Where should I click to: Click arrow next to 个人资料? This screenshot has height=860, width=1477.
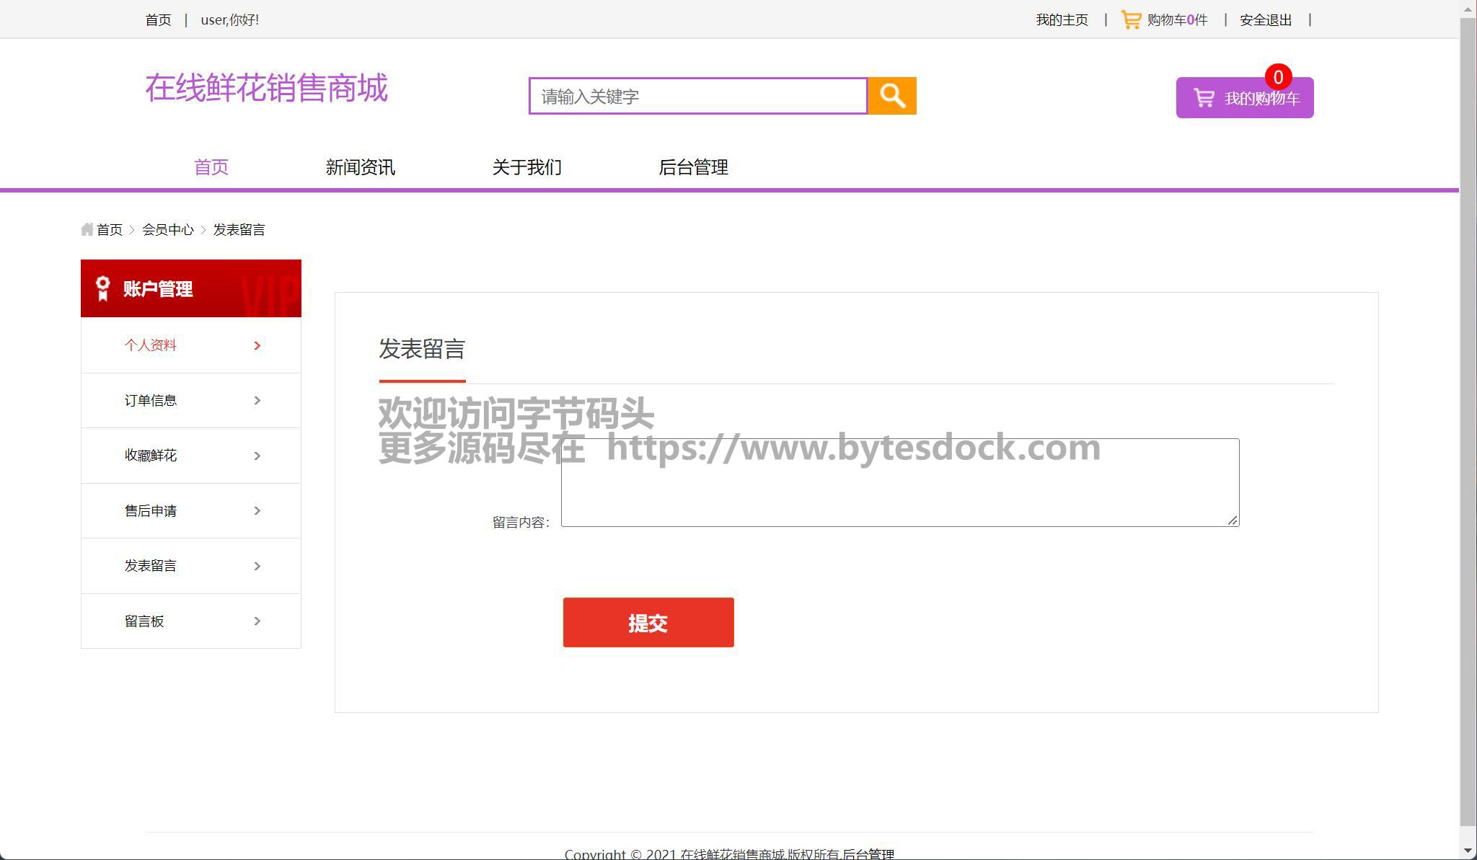[257, 345]
